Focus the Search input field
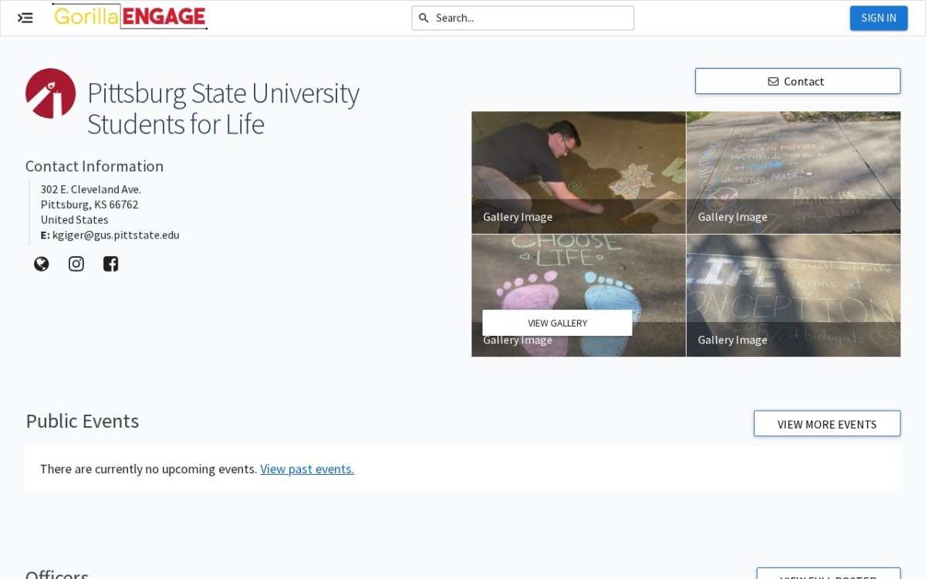 [523, 18]
